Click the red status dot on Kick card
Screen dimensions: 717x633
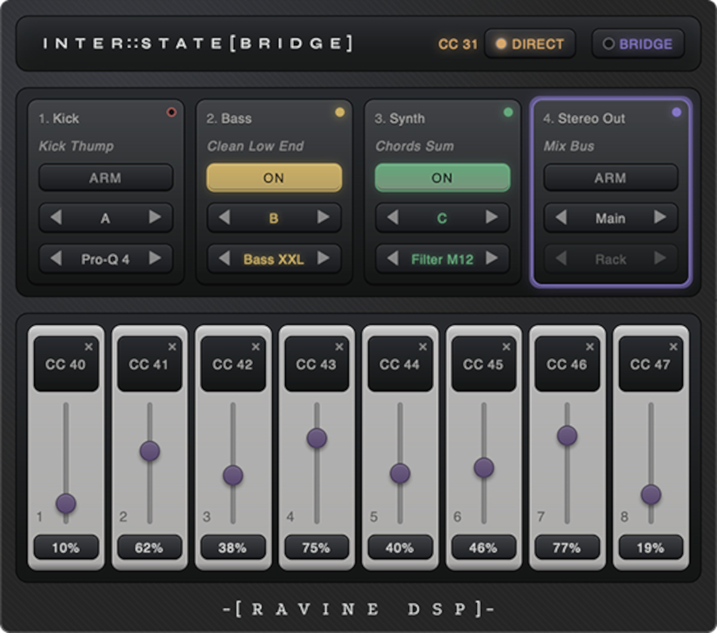tap(171, 112)
